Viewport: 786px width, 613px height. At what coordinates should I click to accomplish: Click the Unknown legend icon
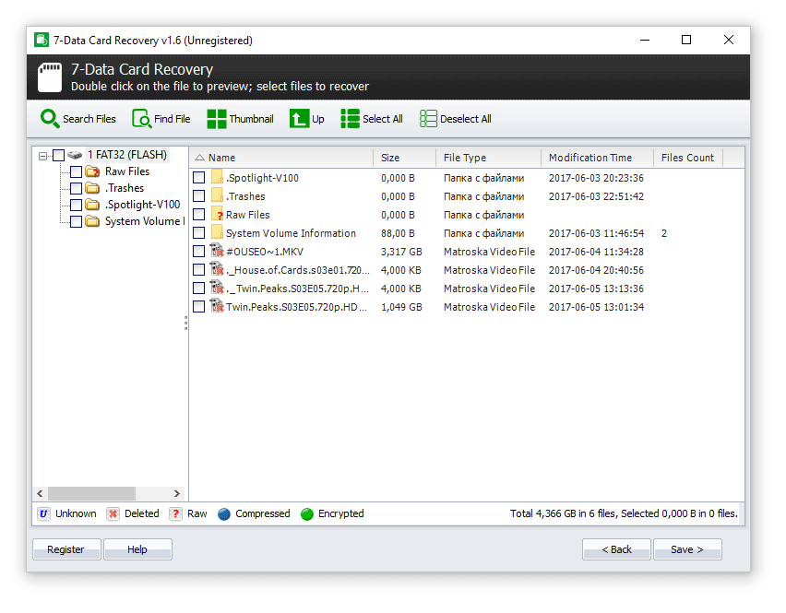43,513
